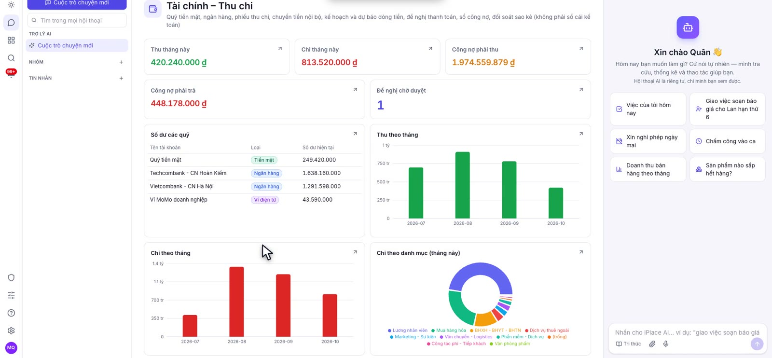This screenshot has height=358, width=772.
Task: Open the MQ user avatar menu
Action: tap(11, 347)
